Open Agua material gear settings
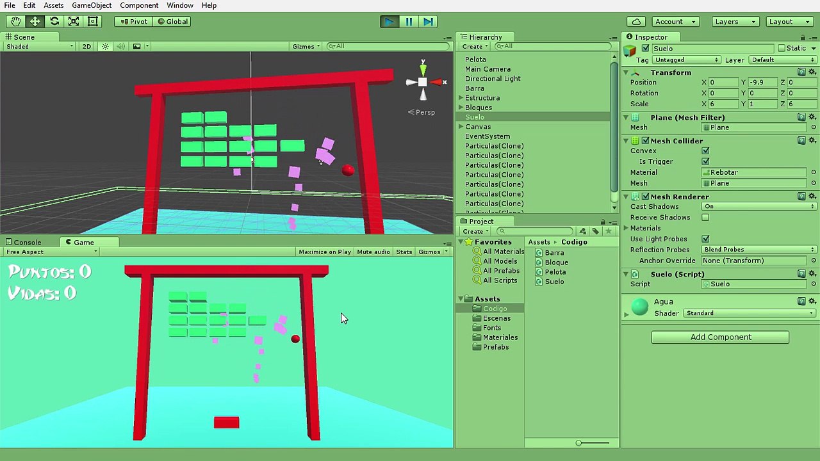Image resolution: width=820 pixels, height=461 pixels. (812, 301)
